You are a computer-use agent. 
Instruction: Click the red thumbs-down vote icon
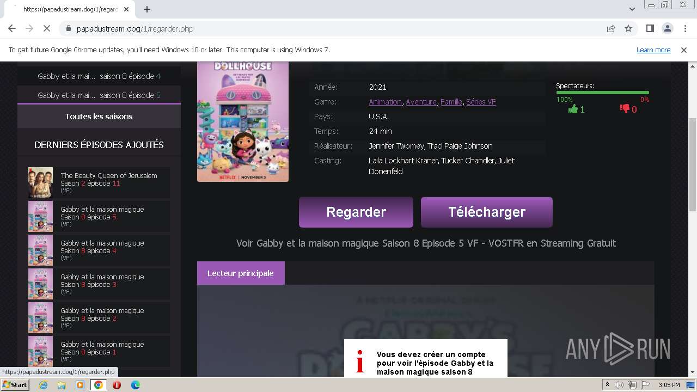tap(625, 109)
